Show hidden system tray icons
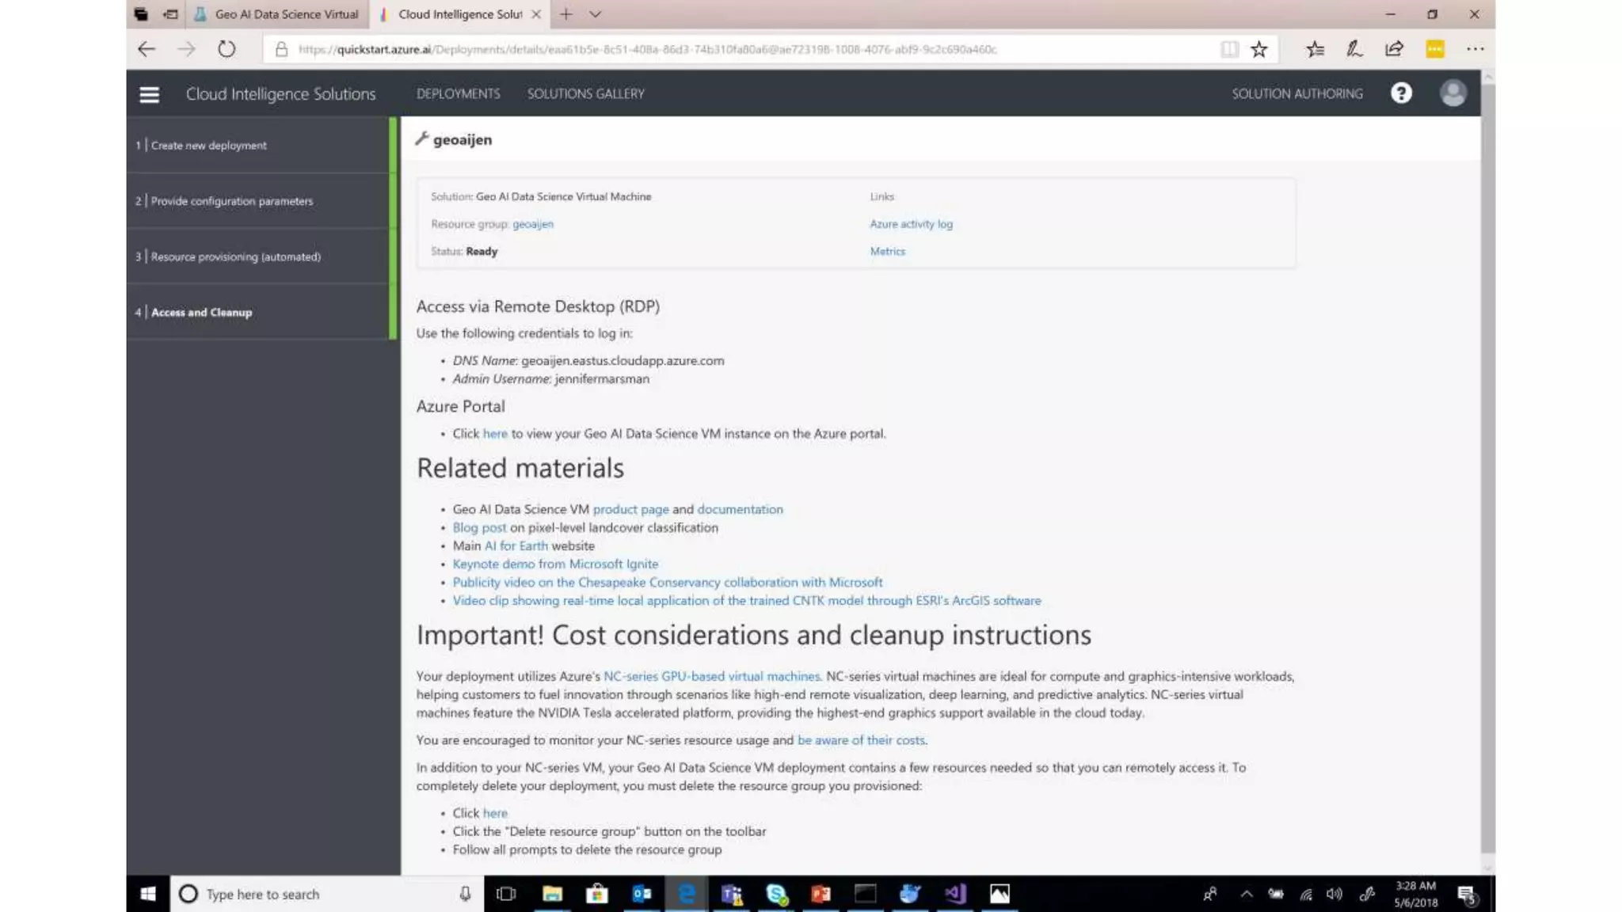 click(1246, 894)
